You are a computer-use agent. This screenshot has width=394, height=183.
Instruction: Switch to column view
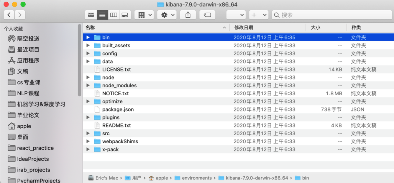[x=114, y=15]
